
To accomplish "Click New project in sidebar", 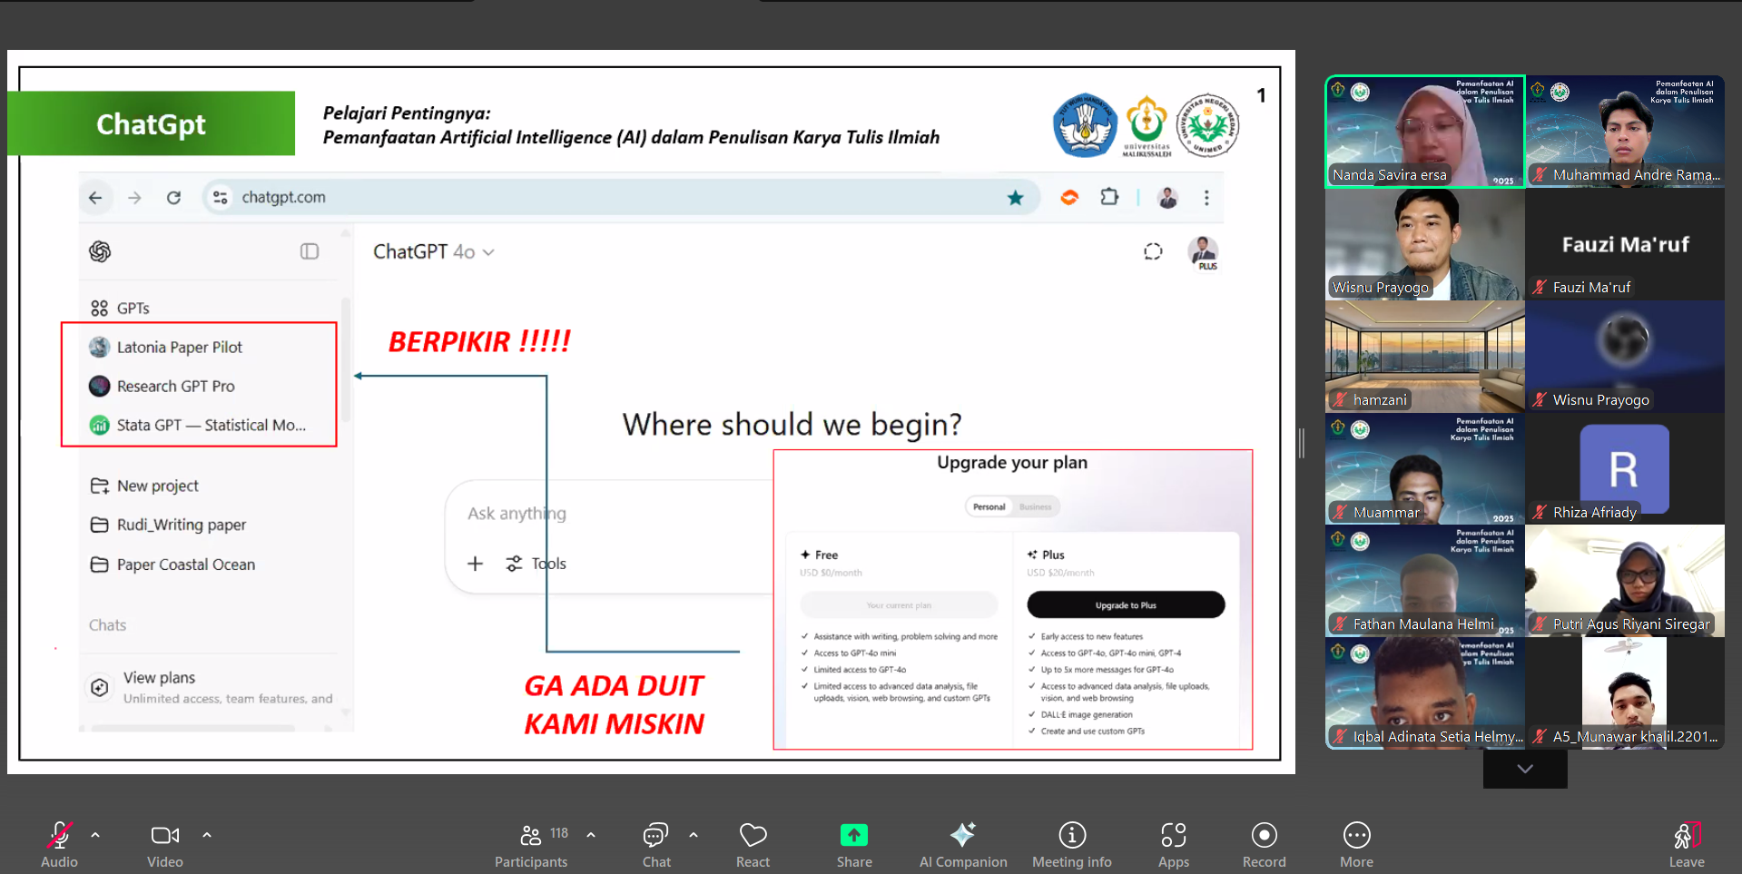I will [x=144, y=486].
